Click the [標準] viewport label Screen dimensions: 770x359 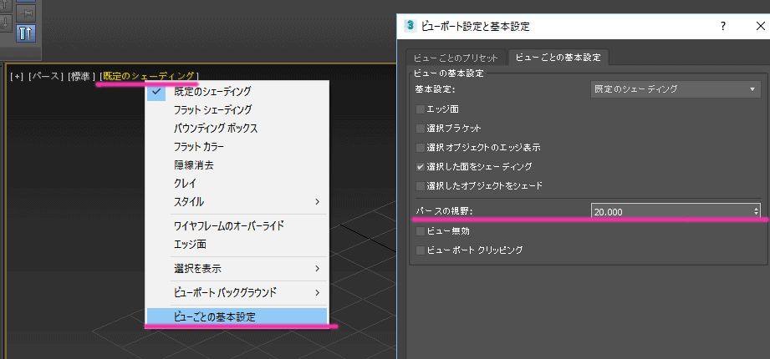pos(82,76)
